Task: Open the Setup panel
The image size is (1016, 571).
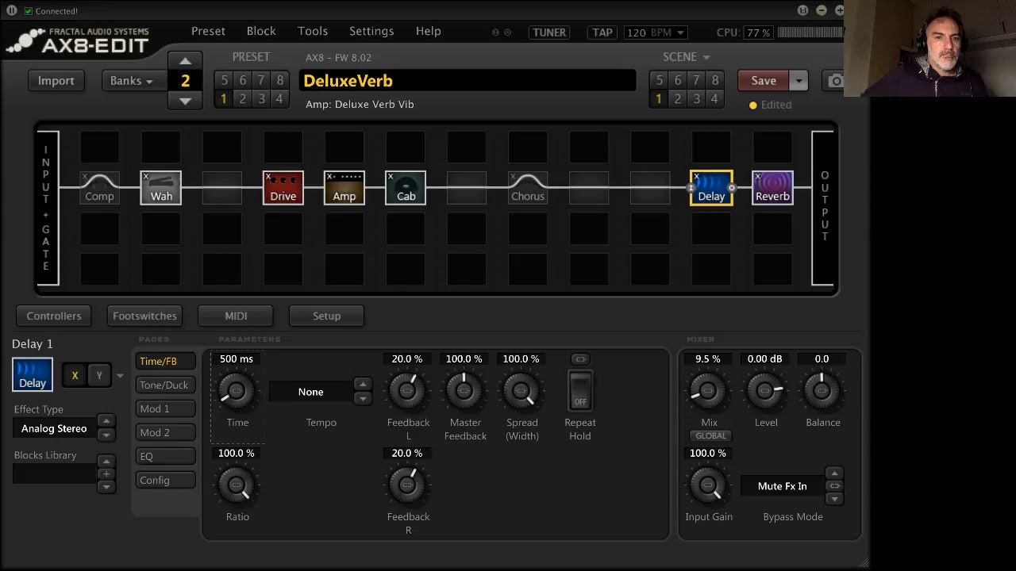Action: pyautogui.click(x=326, y=316)
